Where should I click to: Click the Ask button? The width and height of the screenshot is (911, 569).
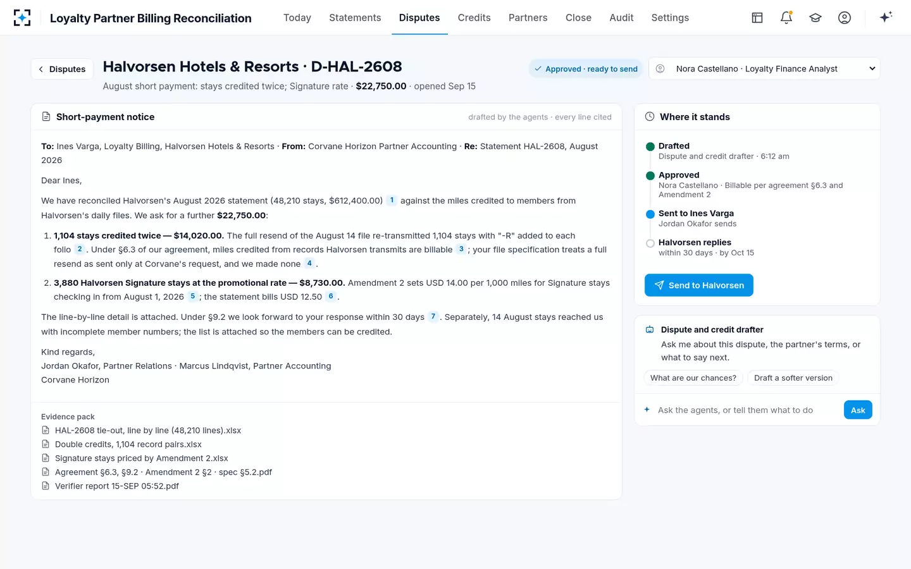858,410
